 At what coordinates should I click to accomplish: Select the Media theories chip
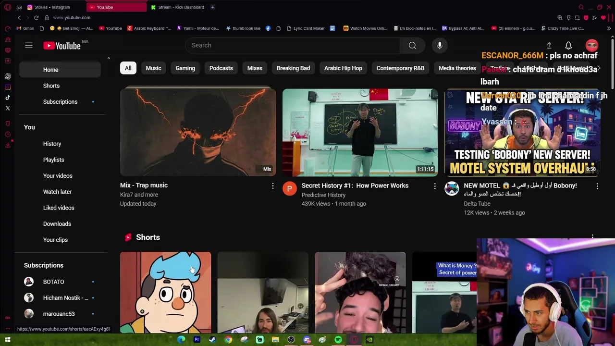click(457, 68)
